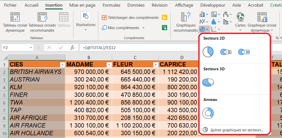
Task: Click the combo chart icon
Action: [x=225, y=21]
